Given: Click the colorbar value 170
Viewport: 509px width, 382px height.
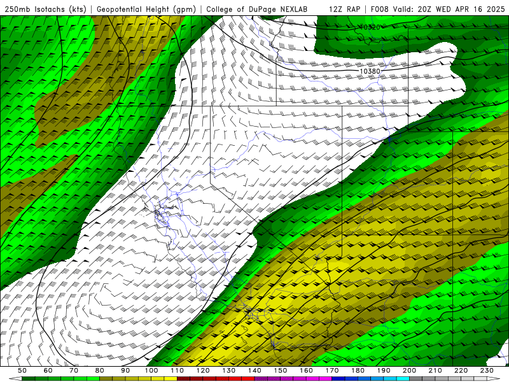Looking at the screenshot, I should [x=331, y=371].
